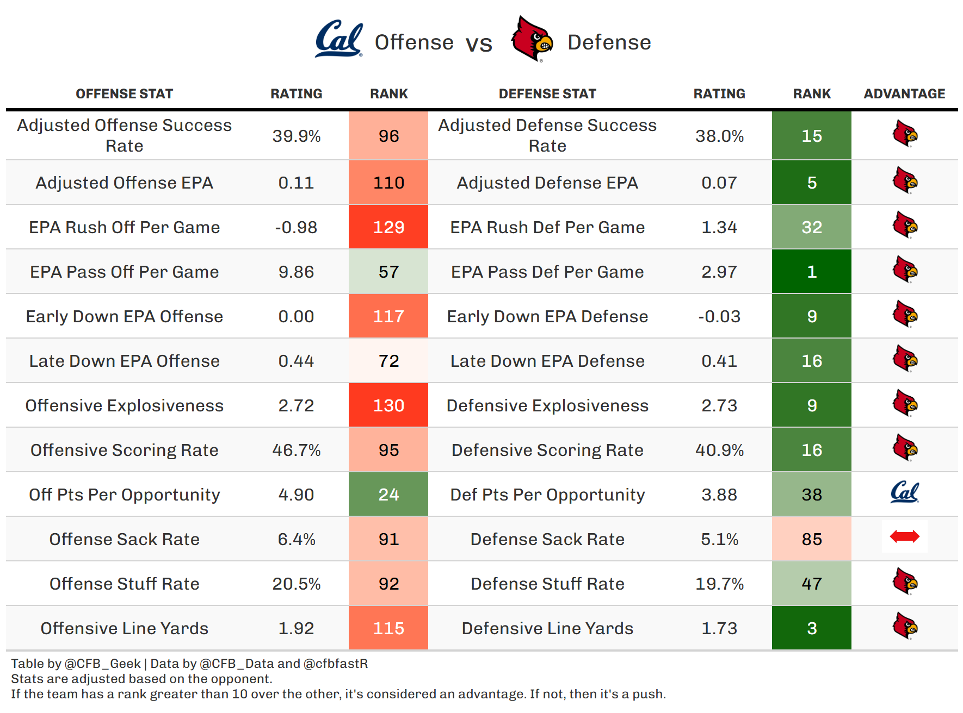Click the Cardinals advantage icon for Stuff Rate row
The image size is (963, 713).
[x=905, y=582]
